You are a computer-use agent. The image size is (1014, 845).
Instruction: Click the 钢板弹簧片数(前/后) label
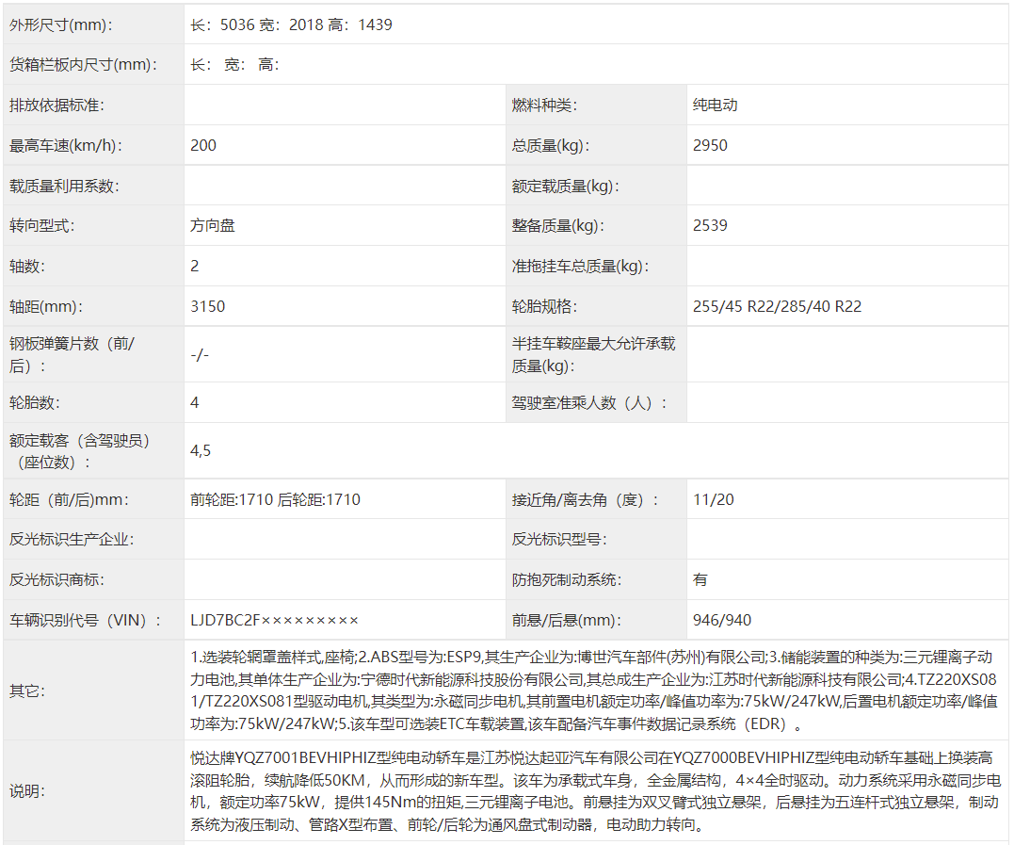(72, 354)
